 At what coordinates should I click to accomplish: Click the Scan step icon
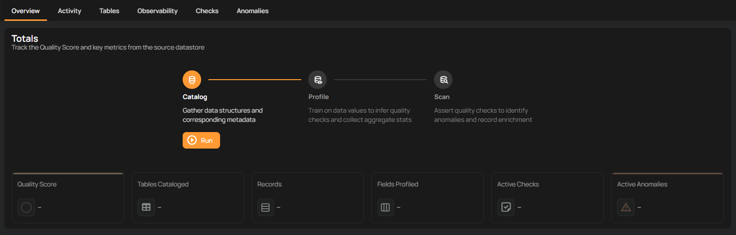click(444, 80)
